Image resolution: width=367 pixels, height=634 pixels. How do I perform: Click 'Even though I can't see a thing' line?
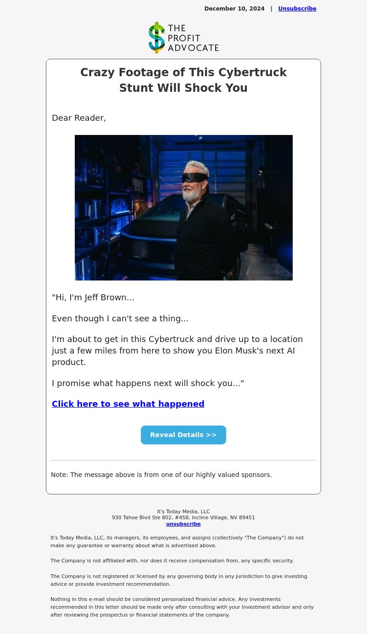coord(120,319)
